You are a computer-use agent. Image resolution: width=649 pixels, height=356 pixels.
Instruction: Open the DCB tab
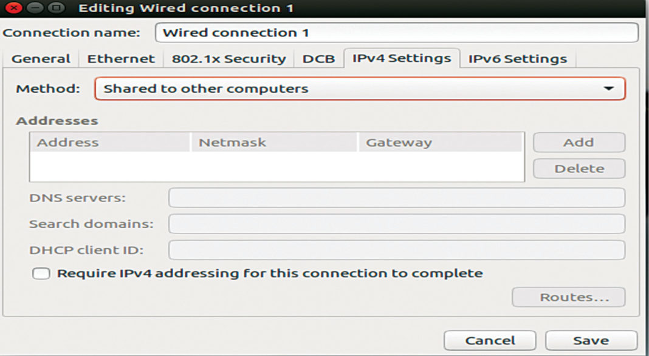pyautogui.click(x=318, y=58)
